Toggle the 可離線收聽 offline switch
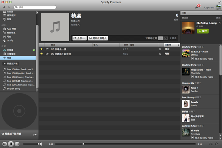This screenshot has width=222, height=148. click(163, 38)
